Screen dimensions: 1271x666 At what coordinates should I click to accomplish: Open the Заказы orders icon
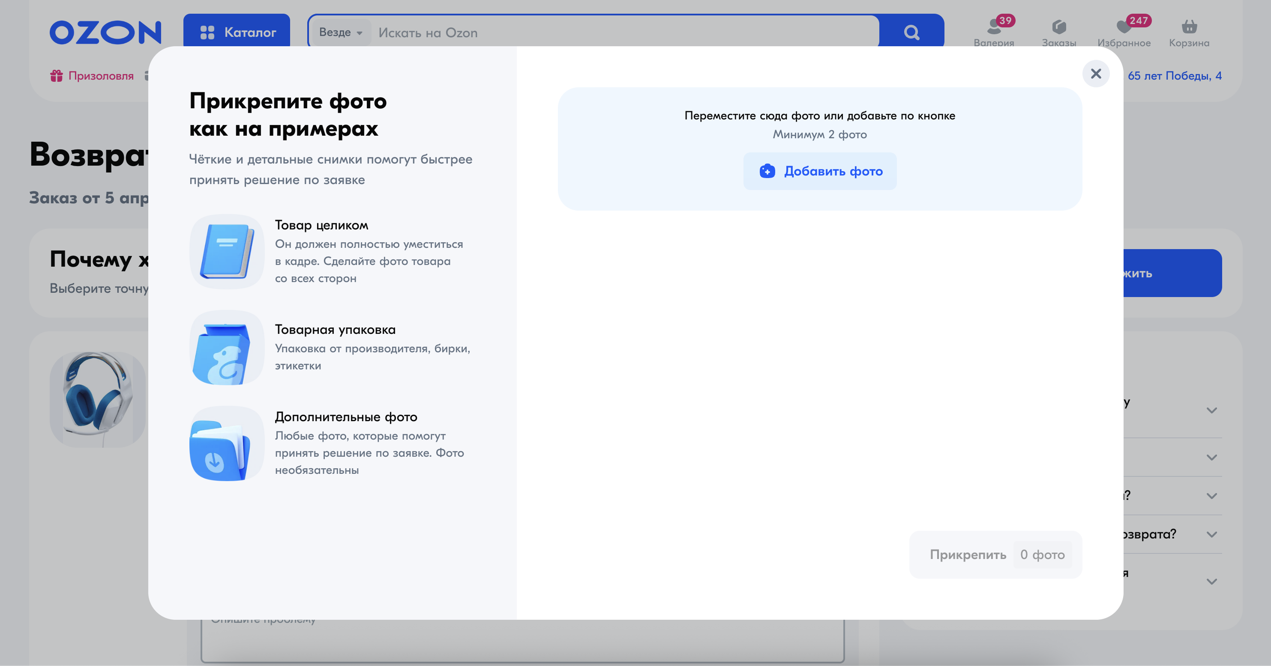click(1059, 33)
